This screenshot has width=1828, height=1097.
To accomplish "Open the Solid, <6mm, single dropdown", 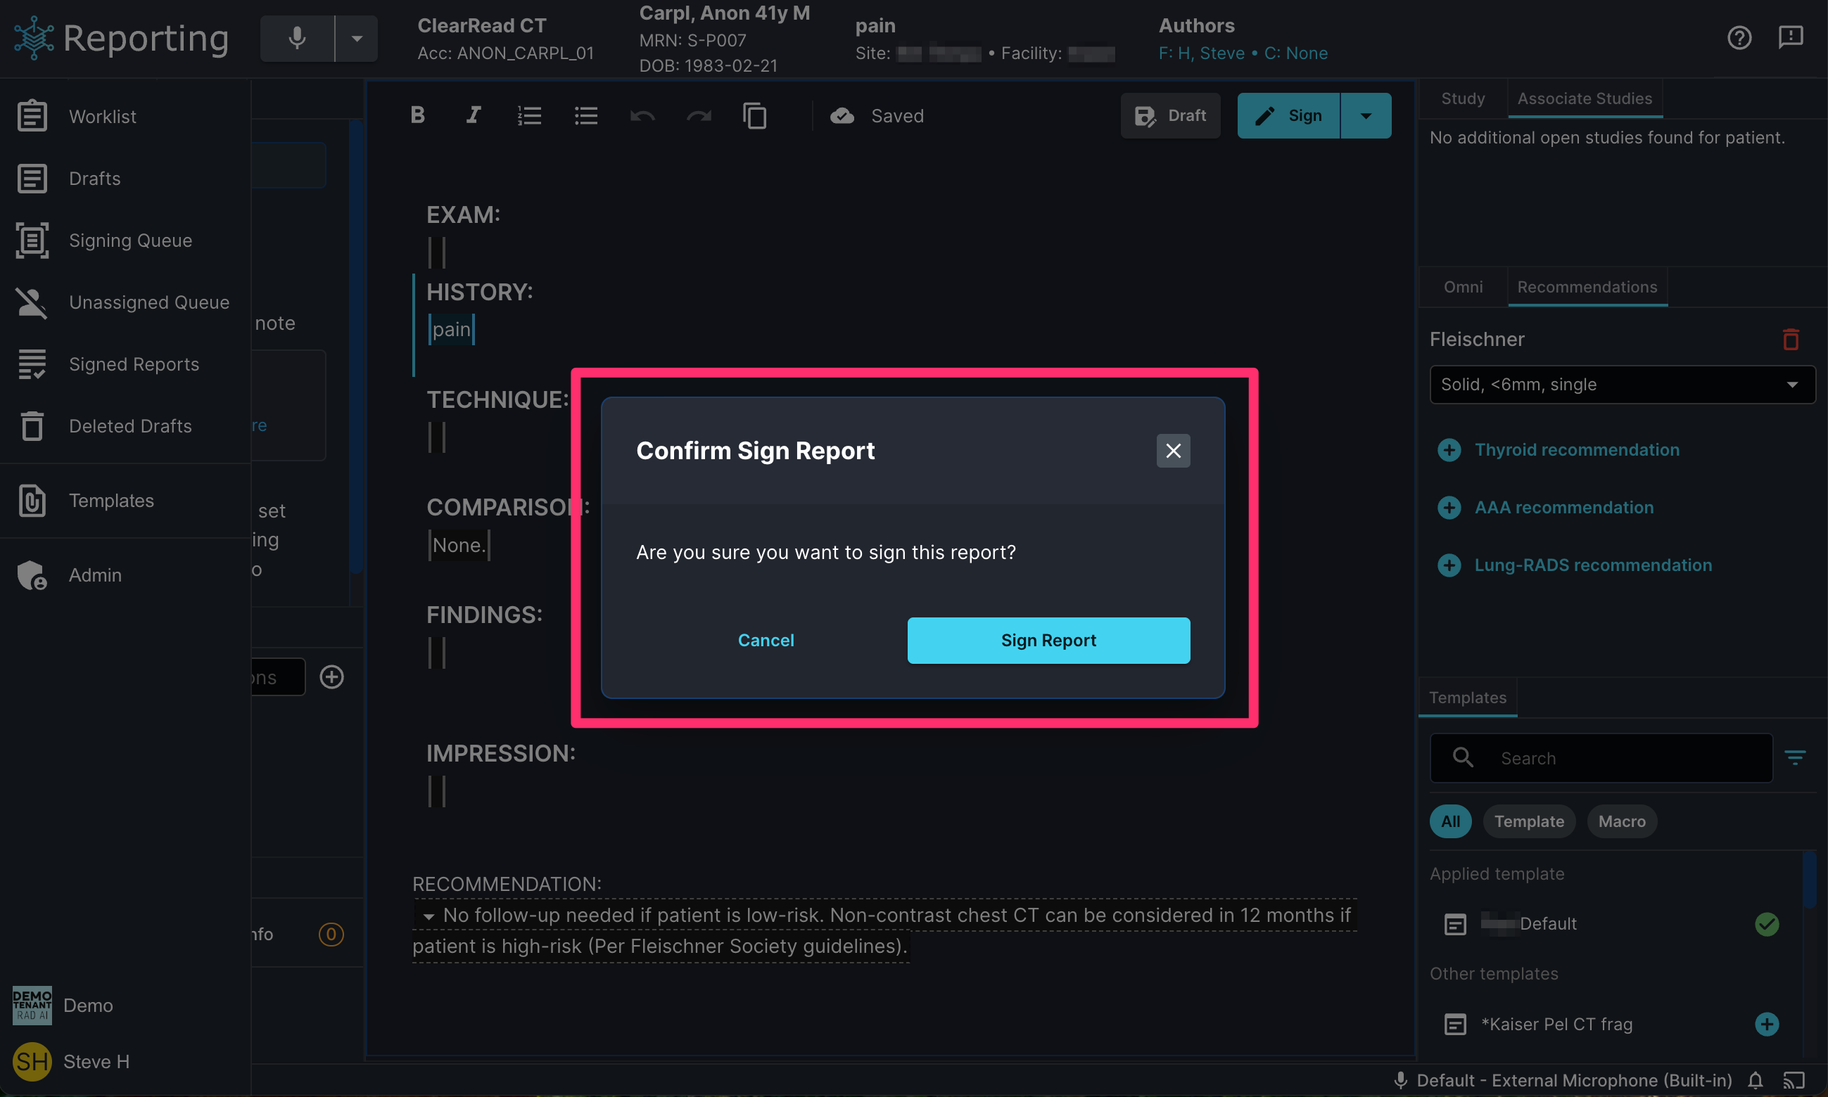I will 1622,385.
